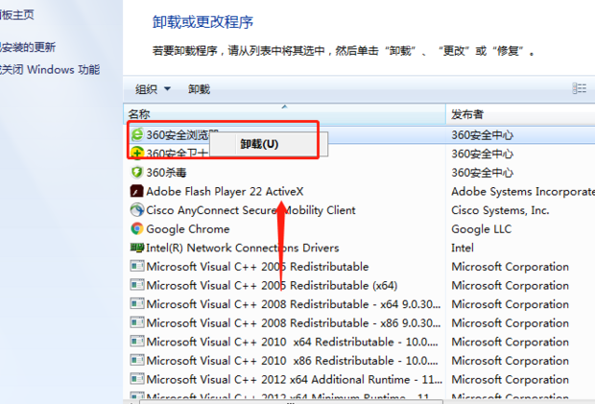Click the Adobe Flash Player icon
This screenshot has width=595, height=404.
pos(137,191)
